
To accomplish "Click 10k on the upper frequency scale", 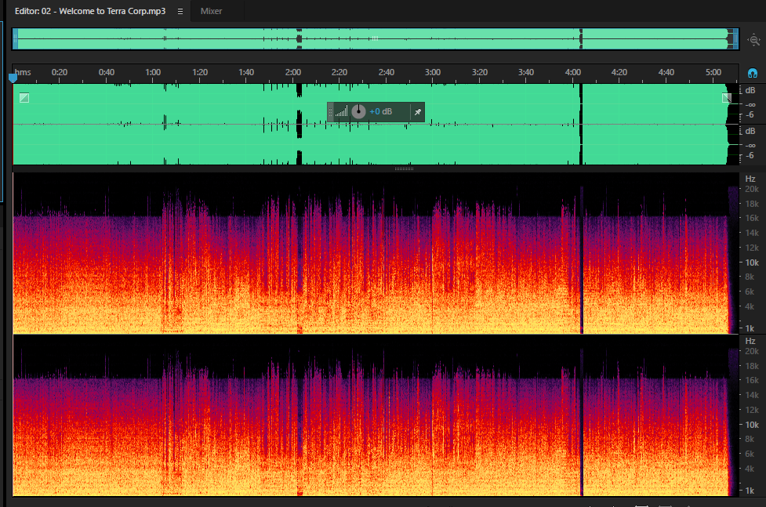I will point(752,263).
